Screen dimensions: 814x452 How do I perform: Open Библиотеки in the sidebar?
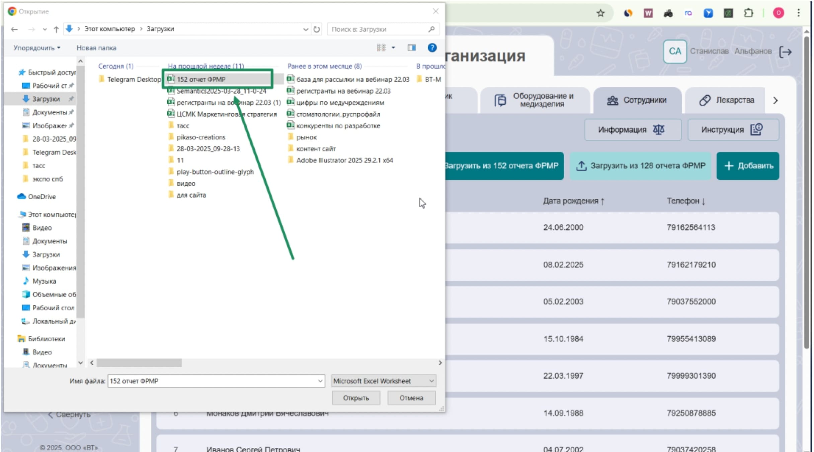tap(46, 339)
